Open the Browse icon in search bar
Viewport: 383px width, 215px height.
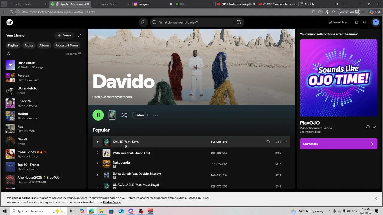[238, 22]
